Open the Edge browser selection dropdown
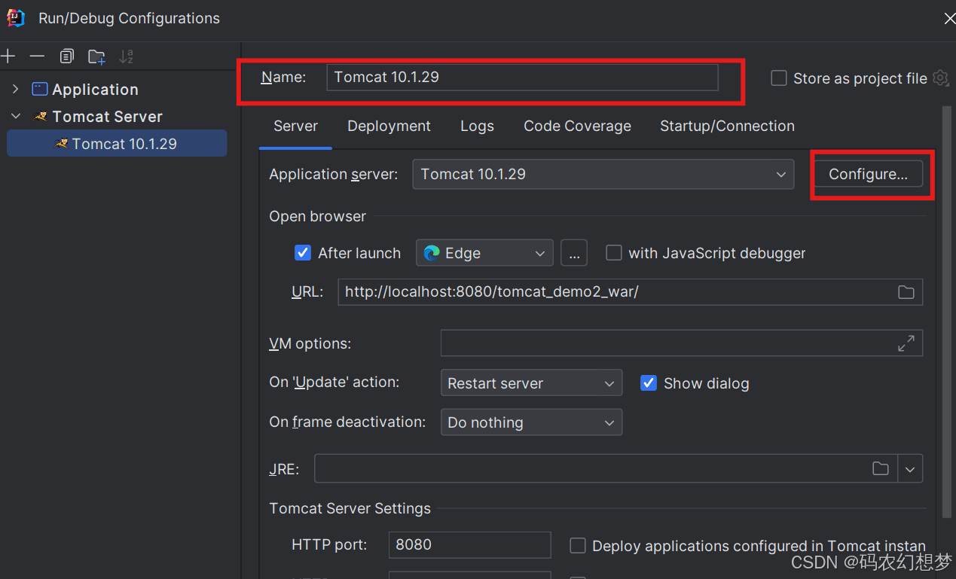This screenshot has height=579, width=956. [484, 253]
